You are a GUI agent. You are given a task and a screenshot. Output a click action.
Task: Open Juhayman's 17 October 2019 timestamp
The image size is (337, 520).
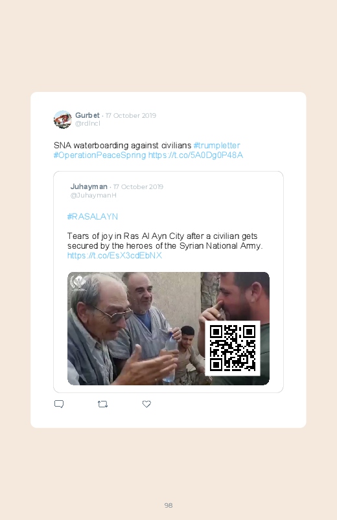[x=138, y=187]
